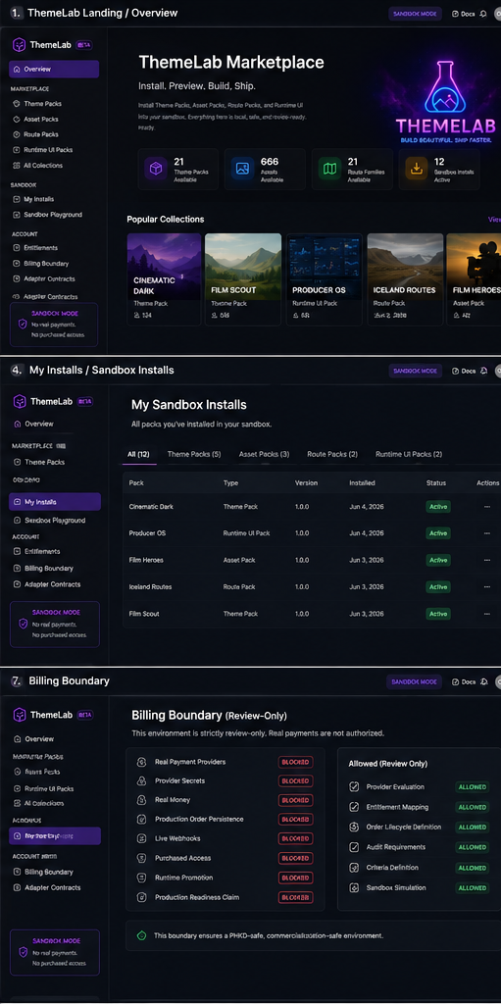The width and height of the screenshot is (501, 1004).
Task: Select Overview in the Landing panel sidebar
Action: (x=55, y=70)
